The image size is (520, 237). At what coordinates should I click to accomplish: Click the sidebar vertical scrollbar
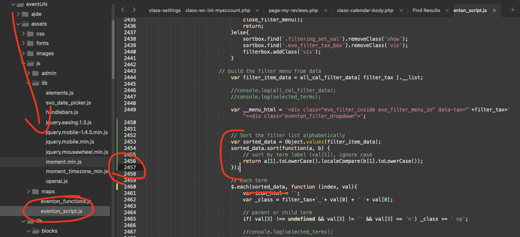[x=113, y=43]
